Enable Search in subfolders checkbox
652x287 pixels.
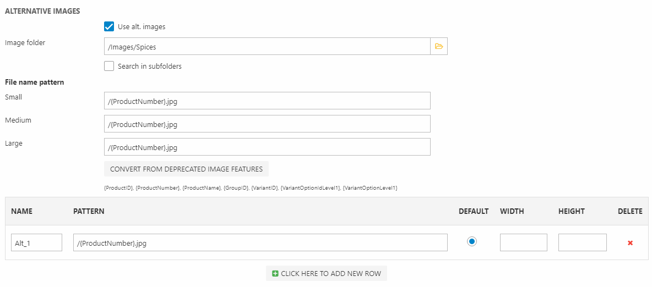pyautogui.click(x=109, y=67)
